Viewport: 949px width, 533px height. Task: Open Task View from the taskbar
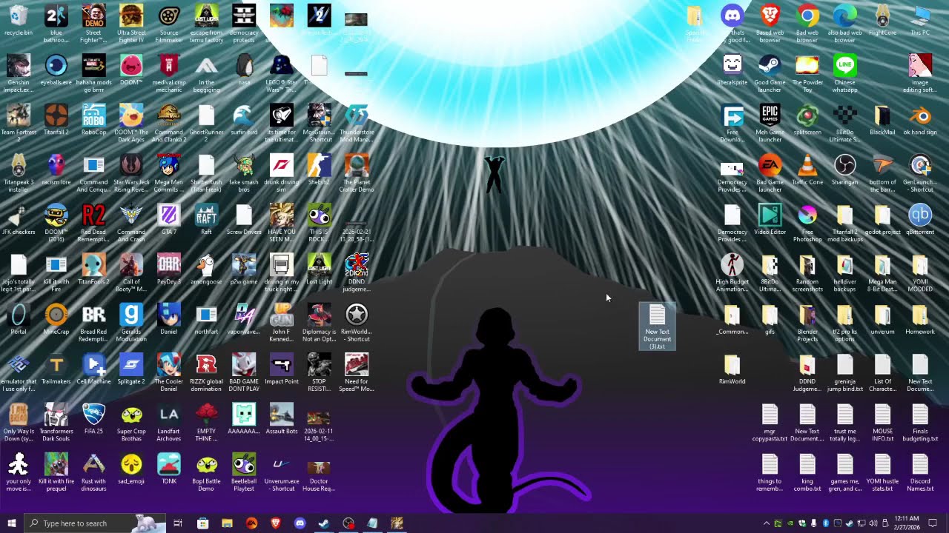pos(178,523)
